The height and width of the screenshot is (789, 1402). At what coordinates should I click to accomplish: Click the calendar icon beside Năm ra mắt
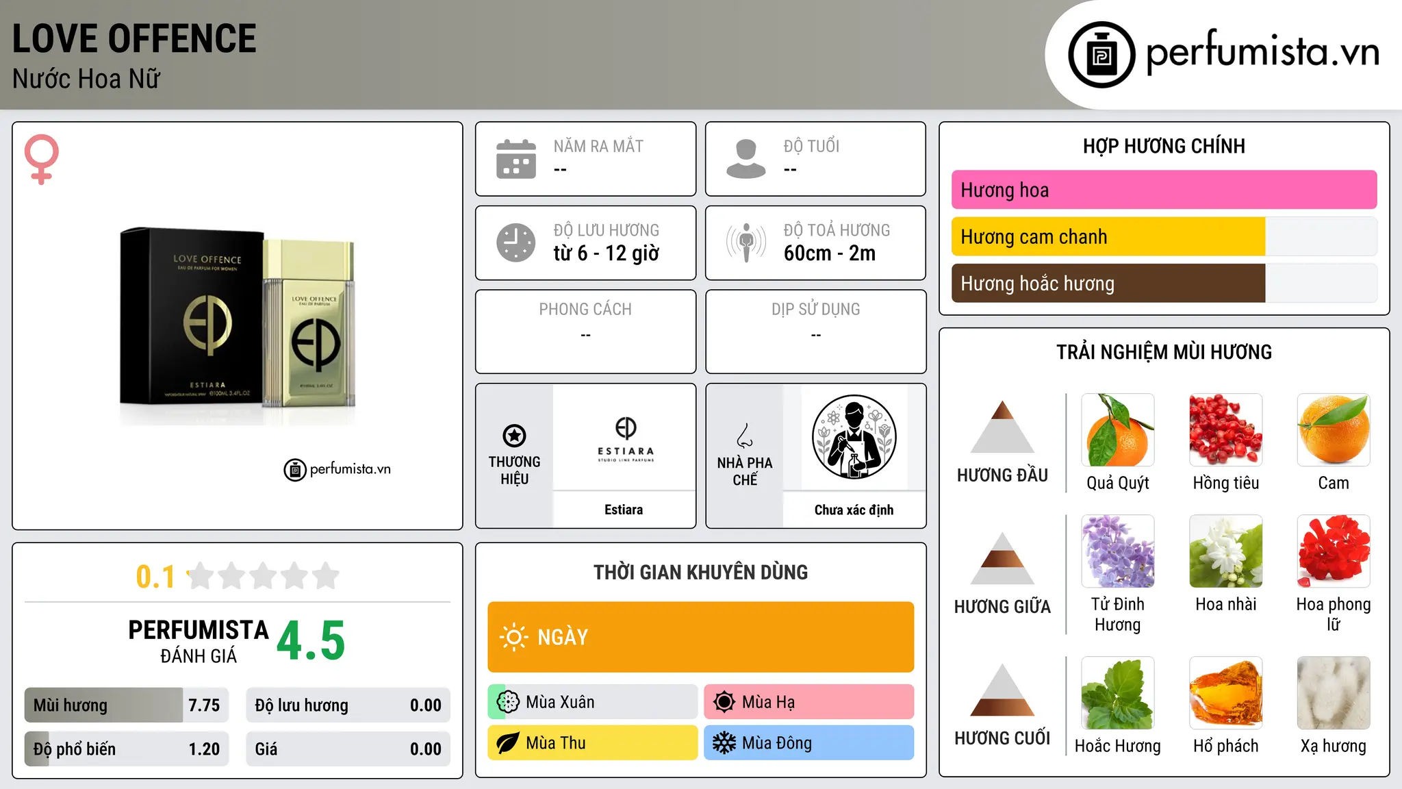(x=516, y=159)
